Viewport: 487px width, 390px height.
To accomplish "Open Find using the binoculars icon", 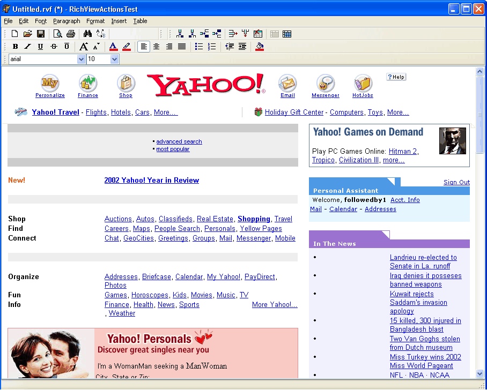I will (87, 34).
